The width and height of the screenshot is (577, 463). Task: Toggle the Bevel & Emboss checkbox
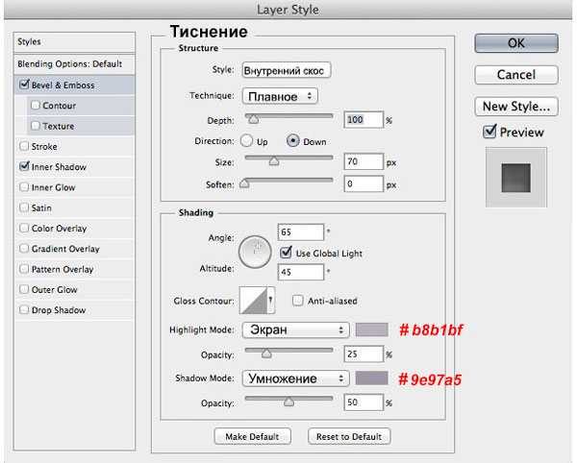coord(24,85)
